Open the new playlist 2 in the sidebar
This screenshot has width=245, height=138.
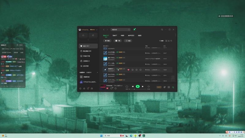coord(88,77)
